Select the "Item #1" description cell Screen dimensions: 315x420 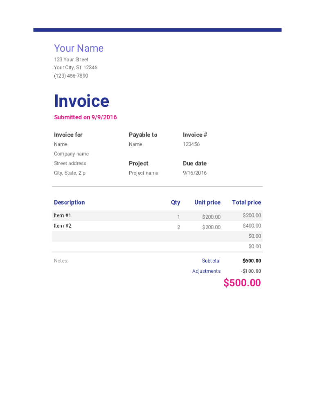(x=63, y=216)
